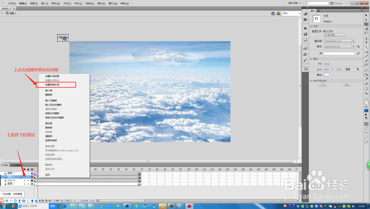Click the 日志 button
The height and width of the screenshot is (209, 370).
(x=323, y=85)
